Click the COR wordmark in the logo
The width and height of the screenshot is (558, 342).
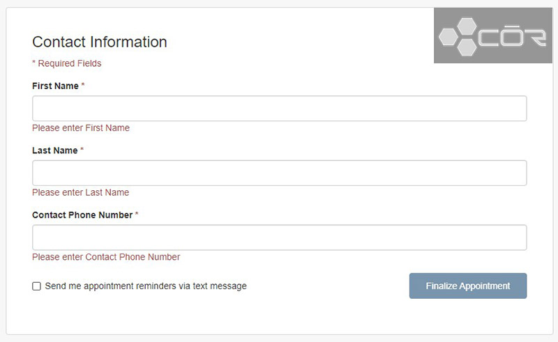pos(512,36)
